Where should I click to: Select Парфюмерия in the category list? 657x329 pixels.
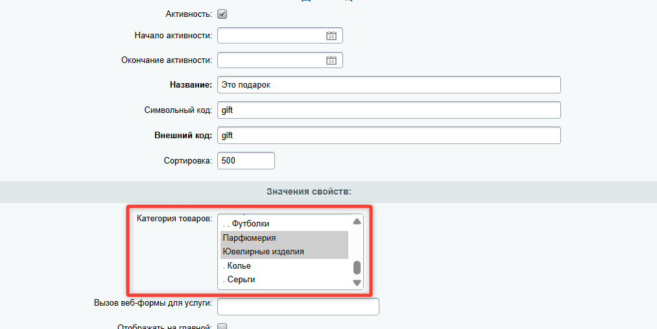pyautogui.click(x=285, y=238)
